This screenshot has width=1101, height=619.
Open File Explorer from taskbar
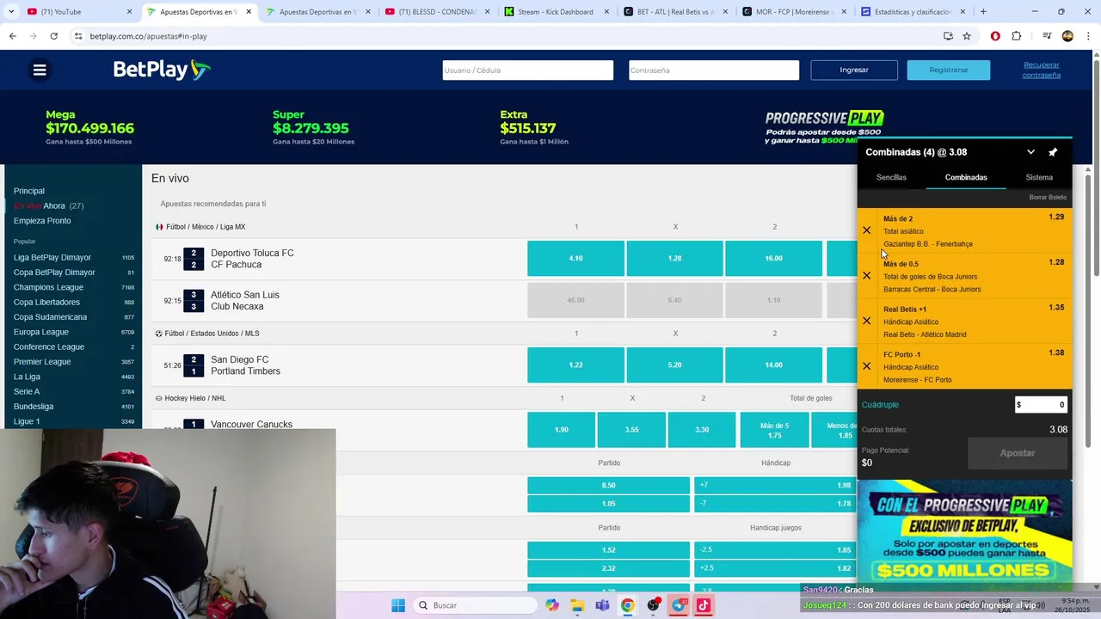[x=577, y=605]
